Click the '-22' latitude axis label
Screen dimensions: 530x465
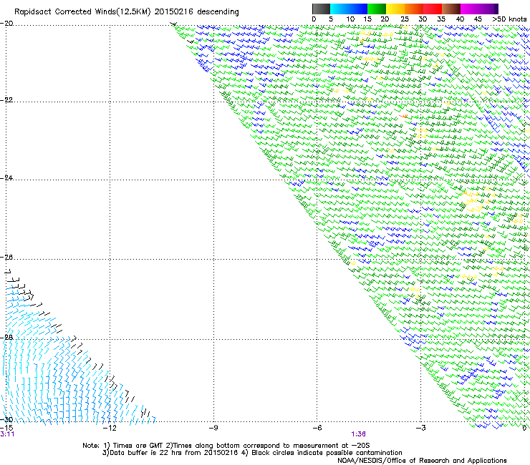pyautogui.click(x=6, y=100)
